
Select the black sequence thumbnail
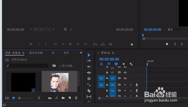(x=23, y=82)
